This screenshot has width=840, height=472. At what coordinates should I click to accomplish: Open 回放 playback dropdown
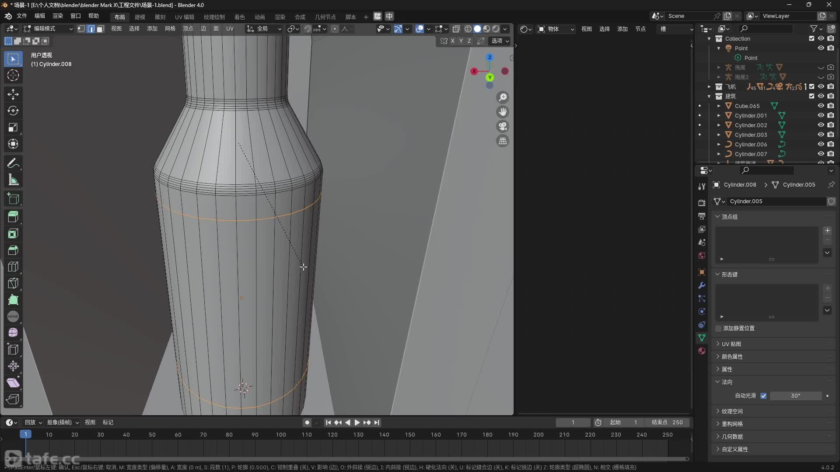tap(33, 423)
